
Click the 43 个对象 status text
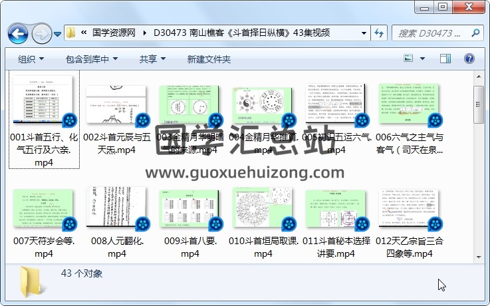[x=82, y=273]
